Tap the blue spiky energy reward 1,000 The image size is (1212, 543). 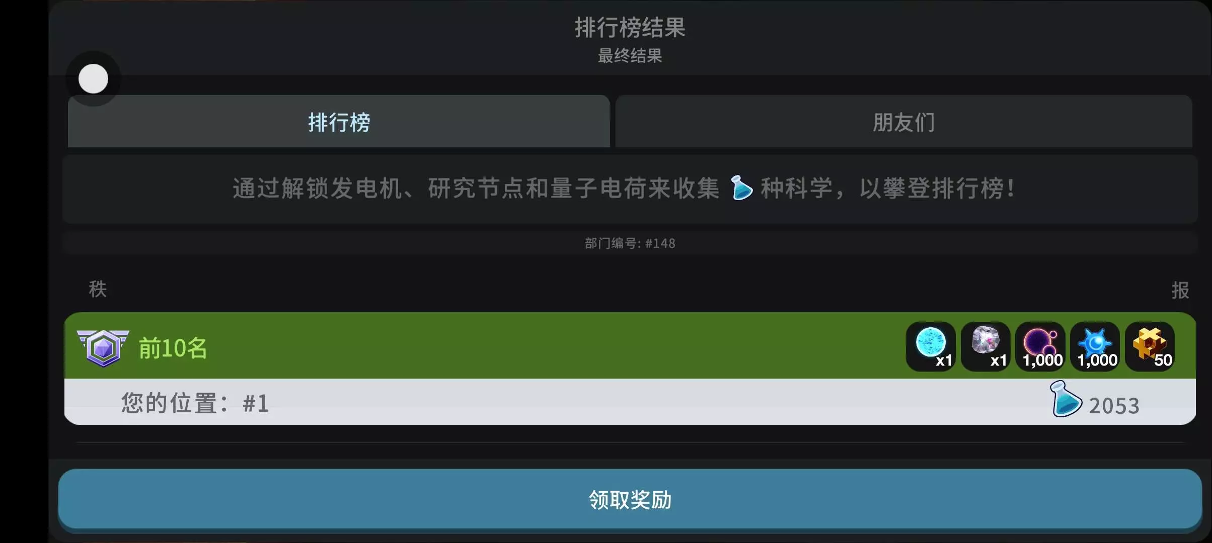coord(1095,346)
